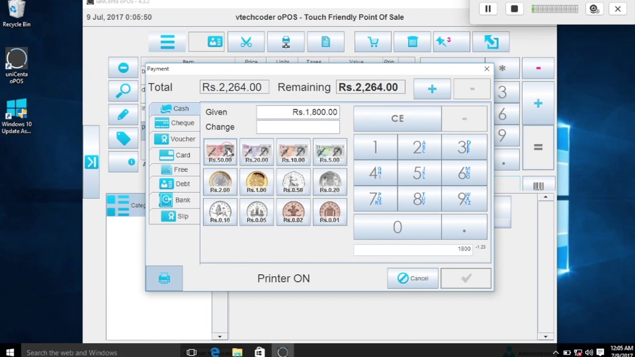This screenshot has height=357, width=635.
Task: Select the Cheque payment tab
Action: (x=175, y=123)
